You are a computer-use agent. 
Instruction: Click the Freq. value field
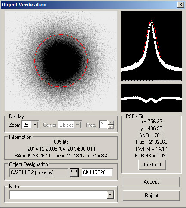click(x=103, y=125)
